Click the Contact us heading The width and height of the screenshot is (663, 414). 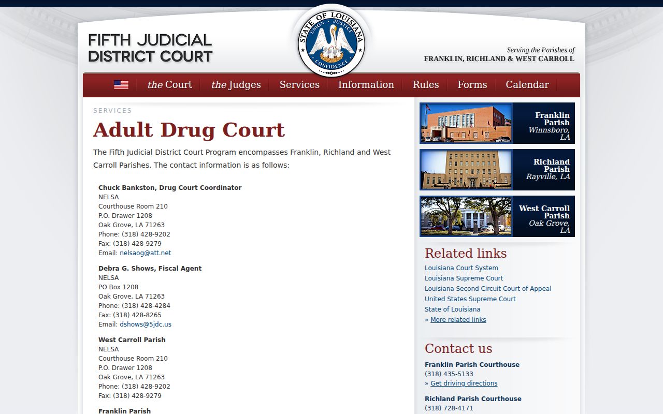click(x=458, y=349)
